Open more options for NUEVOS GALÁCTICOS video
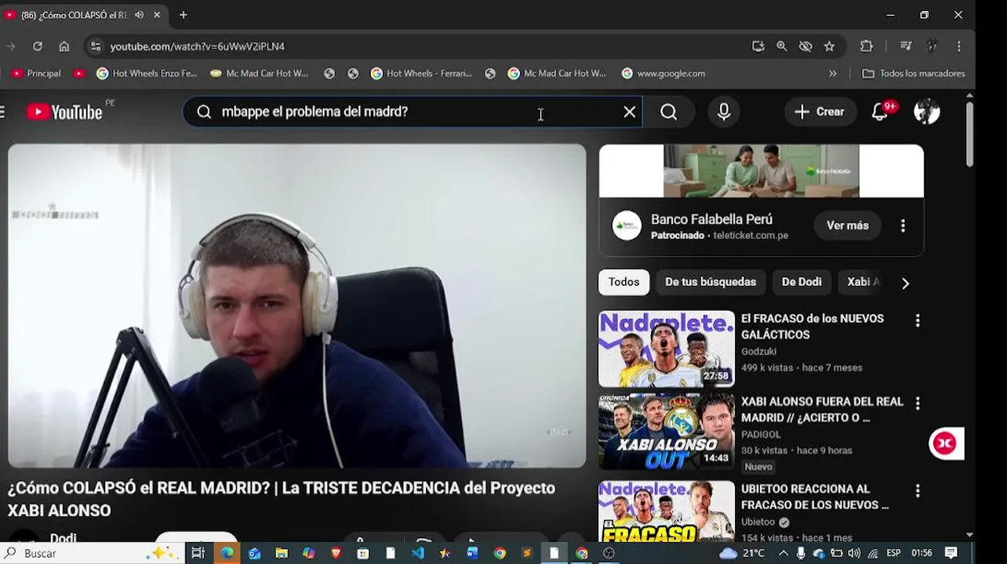Screen dimensions: 1007x564 [918, 320]
